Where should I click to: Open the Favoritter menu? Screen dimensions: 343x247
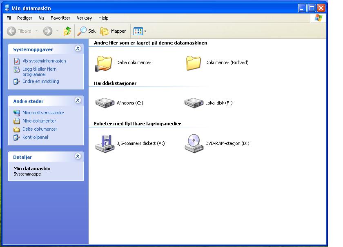click(60, 18)
